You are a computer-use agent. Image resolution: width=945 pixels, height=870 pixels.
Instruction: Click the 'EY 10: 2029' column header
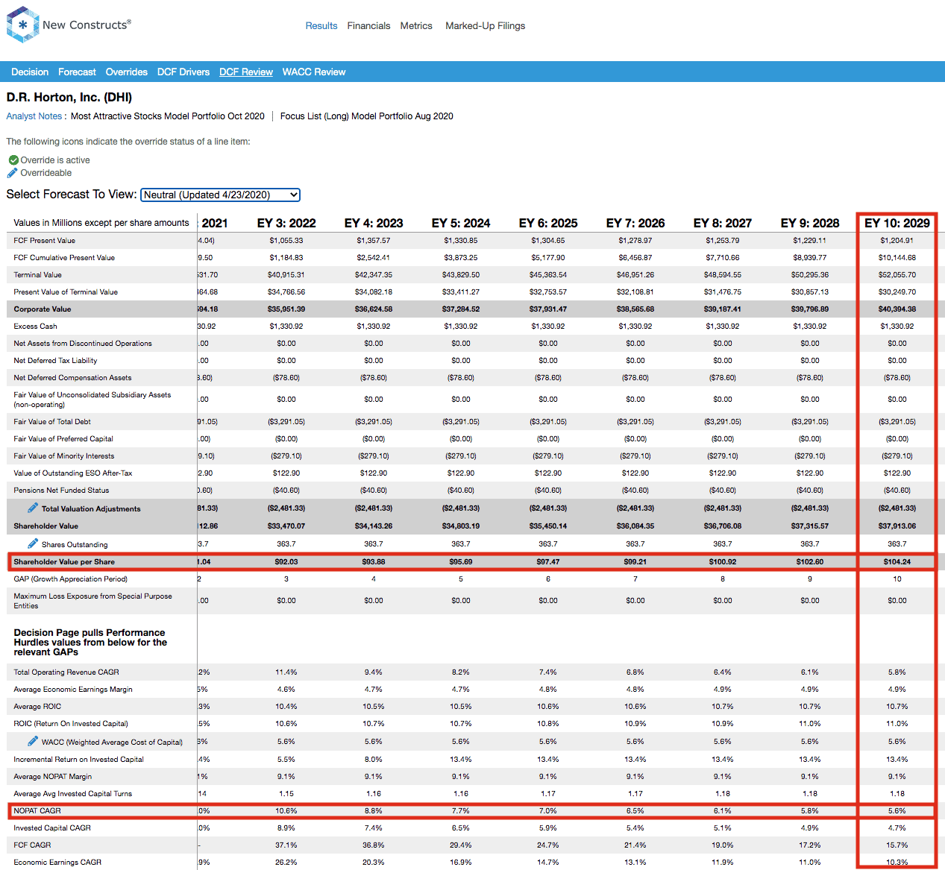[897, 224]
